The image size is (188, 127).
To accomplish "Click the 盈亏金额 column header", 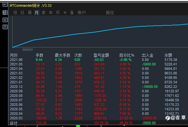I will (x=101, y=55).
